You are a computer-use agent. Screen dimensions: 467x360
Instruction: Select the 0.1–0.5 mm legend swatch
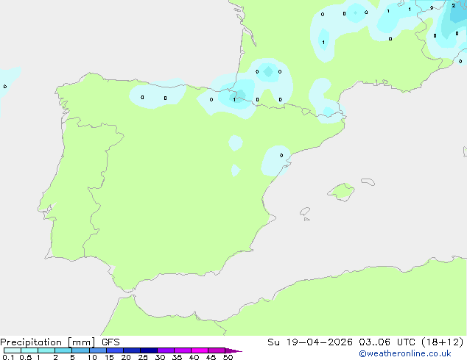coord(13,350)
